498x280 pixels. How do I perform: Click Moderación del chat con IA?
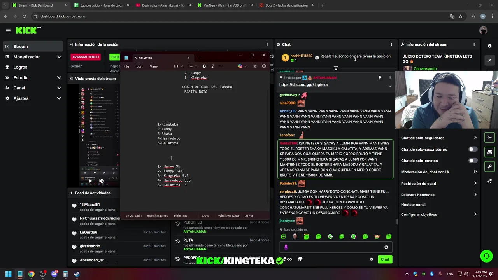point(439,172)
